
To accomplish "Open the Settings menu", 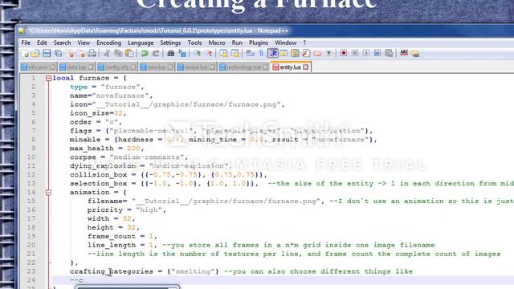I will (170, 43).
